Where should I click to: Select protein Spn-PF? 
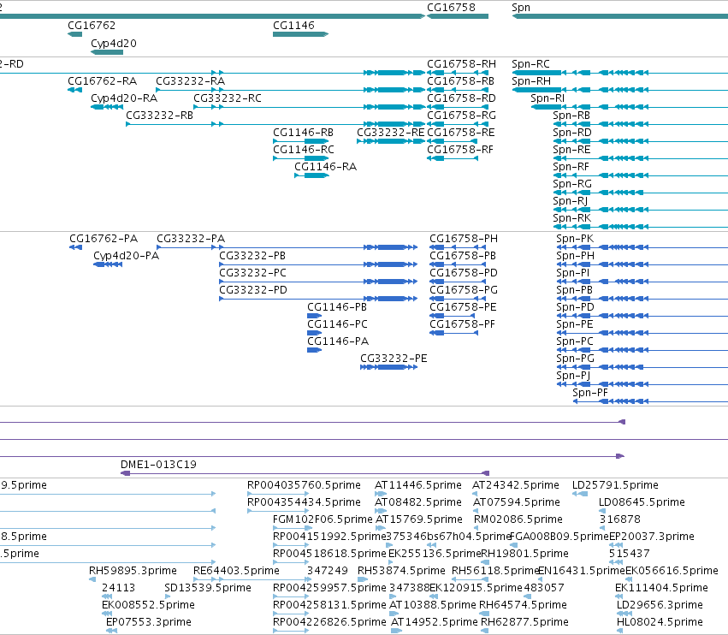(x=590, y=393)
